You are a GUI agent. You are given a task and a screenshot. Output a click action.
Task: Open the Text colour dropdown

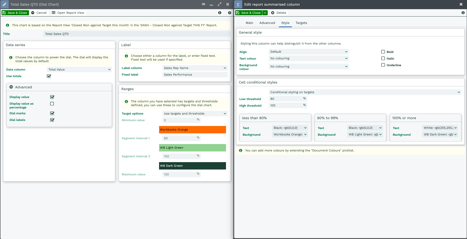click(308, 58)
